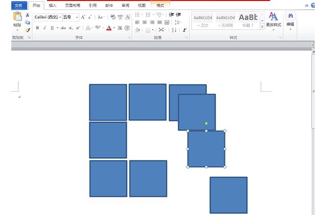
Task: Decrease the paragraph indent
Action: [171, 15]
